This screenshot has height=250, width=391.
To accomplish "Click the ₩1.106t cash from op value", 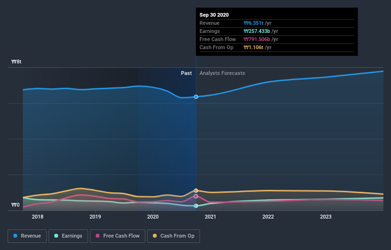I will pyautogui.click(x=253, y=47).
